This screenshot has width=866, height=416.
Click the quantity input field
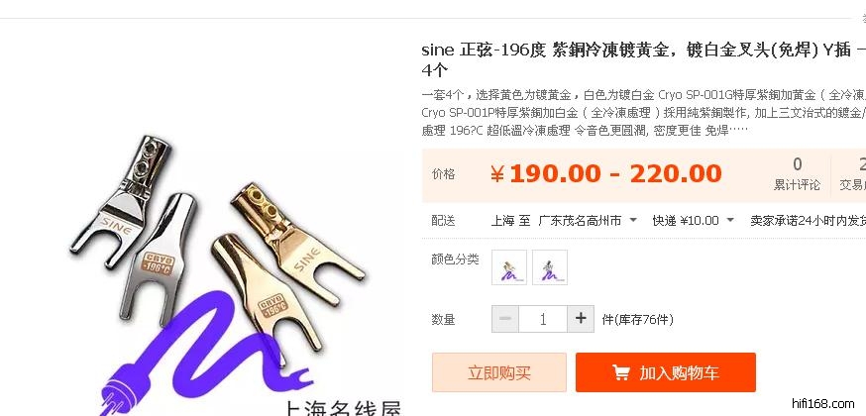coord(542,319)
